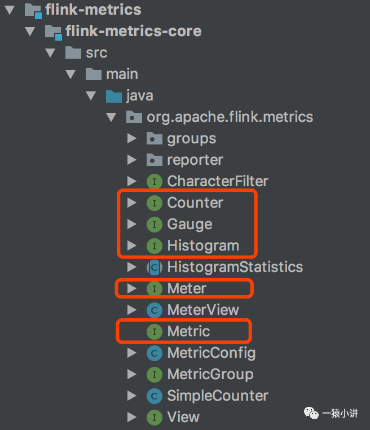370x430 pixels.
Task: Click the MeterView class icon
Action: 154,310
